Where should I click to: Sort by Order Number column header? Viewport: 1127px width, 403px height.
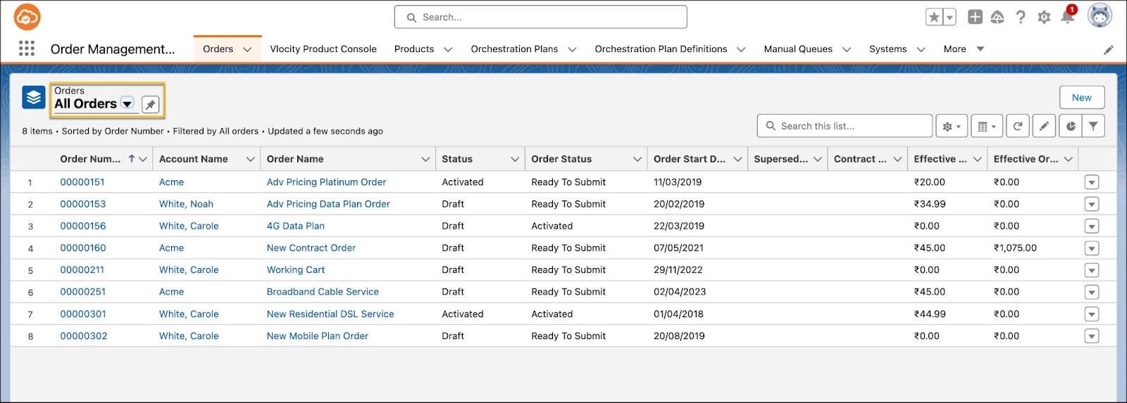(90, 159)
